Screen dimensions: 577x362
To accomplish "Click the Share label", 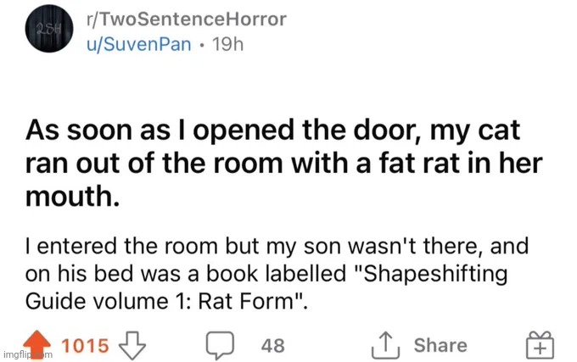I will (x=440, y=345).
